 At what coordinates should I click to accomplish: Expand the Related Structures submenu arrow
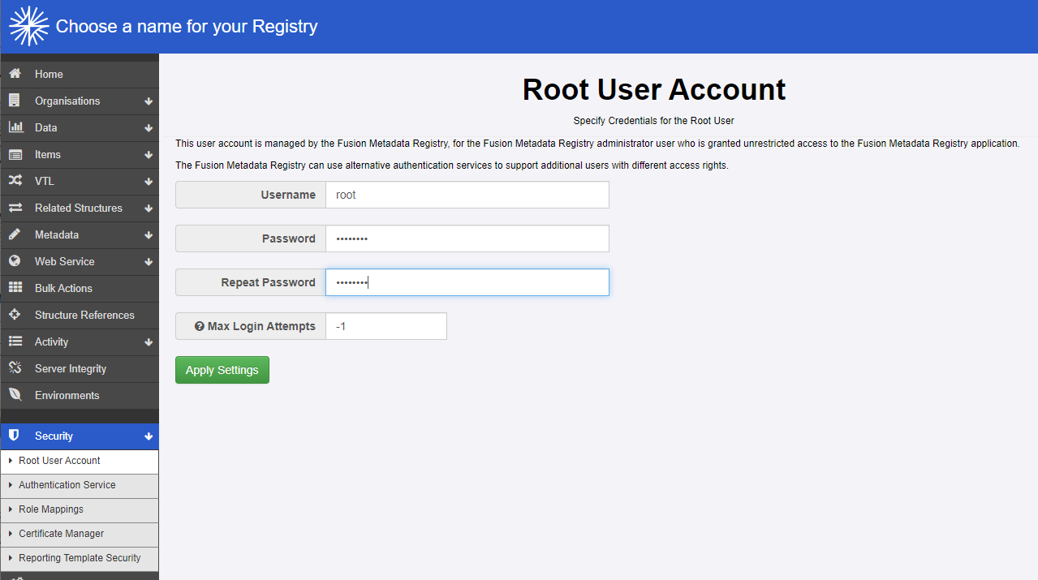point(149,208)
